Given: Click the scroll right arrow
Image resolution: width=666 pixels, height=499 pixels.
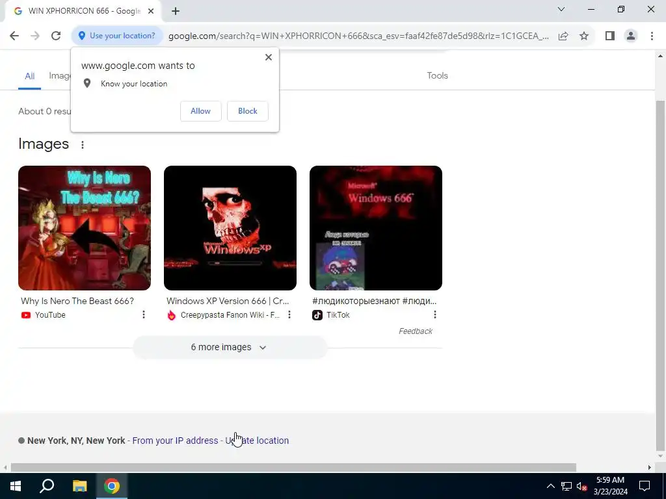Looking at the screenshot, I should click(x=650, y=467).
